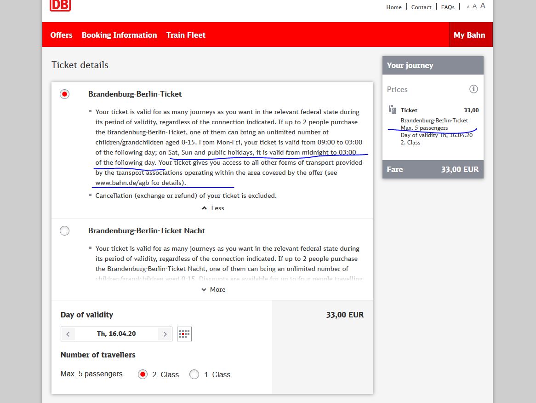The image size is (536, 403).
Task: Go to next day of validity
Action: click(165, 334)
